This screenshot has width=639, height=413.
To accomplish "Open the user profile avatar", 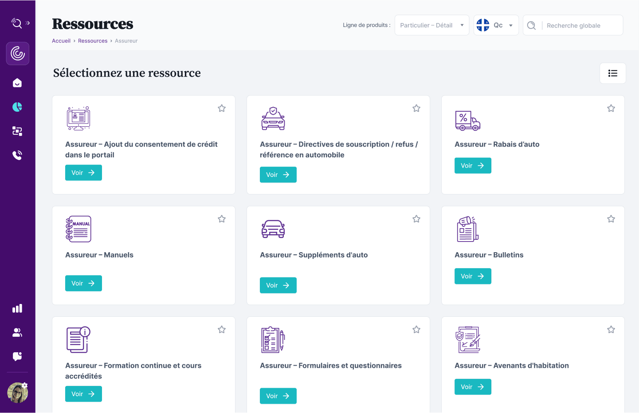I will coord(18,393).
